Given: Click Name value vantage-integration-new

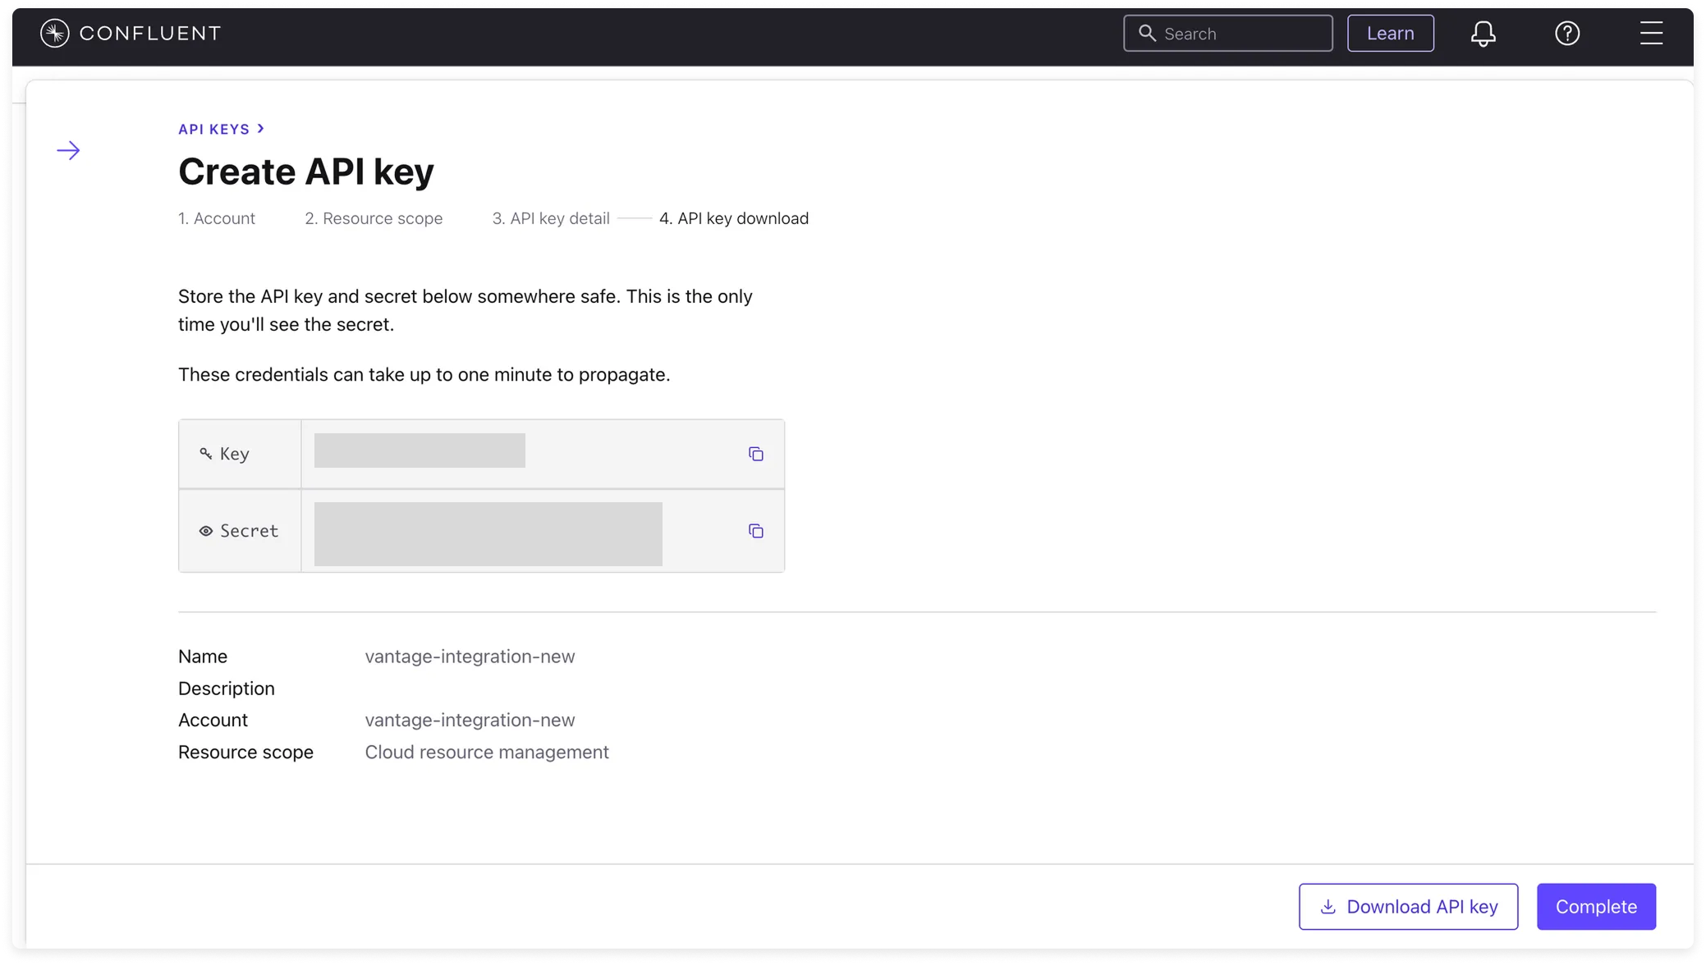Looking at the screenshot, I should point(470,656).
